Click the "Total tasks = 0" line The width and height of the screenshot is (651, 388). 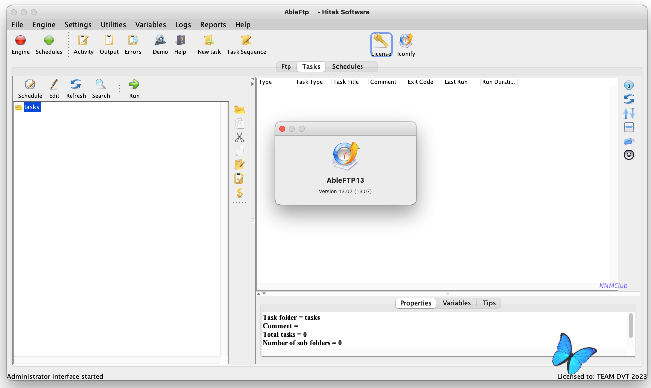(285, 334)
